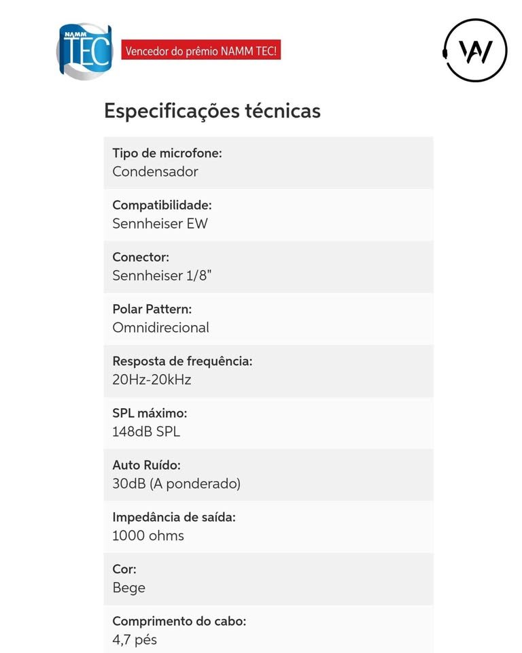Click the Omnidirecional value

[x=160, y=328]
